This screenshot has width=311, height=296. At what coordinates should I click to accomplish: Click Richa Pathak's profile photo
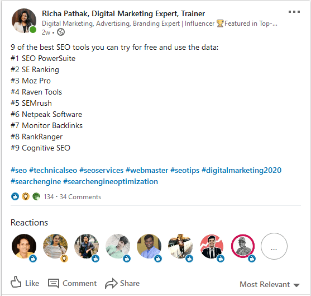point(24,21)
